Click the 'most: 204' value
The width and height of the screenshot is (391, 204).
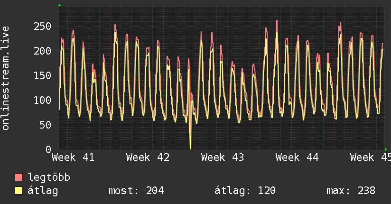tap(136, 191)
